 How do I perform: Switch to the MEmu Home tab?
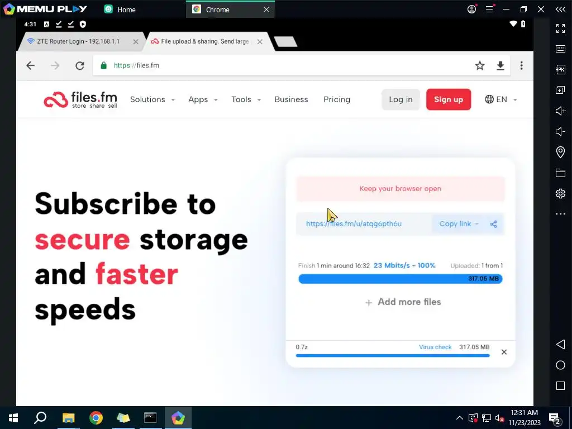point(120,9)
